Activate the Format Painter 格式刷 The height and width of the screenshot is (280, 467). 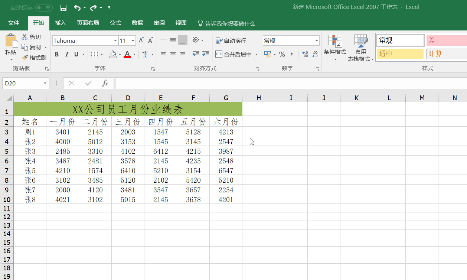[34, 58]
